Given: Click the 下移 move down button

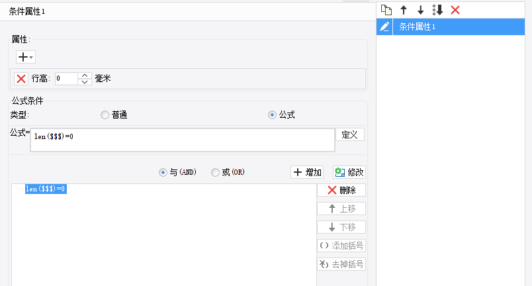Looking at the screenshot, I should (341, 227).
